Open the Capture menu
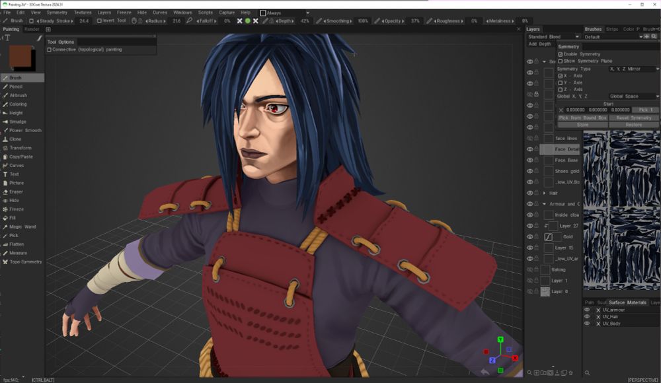 [227, 13]
